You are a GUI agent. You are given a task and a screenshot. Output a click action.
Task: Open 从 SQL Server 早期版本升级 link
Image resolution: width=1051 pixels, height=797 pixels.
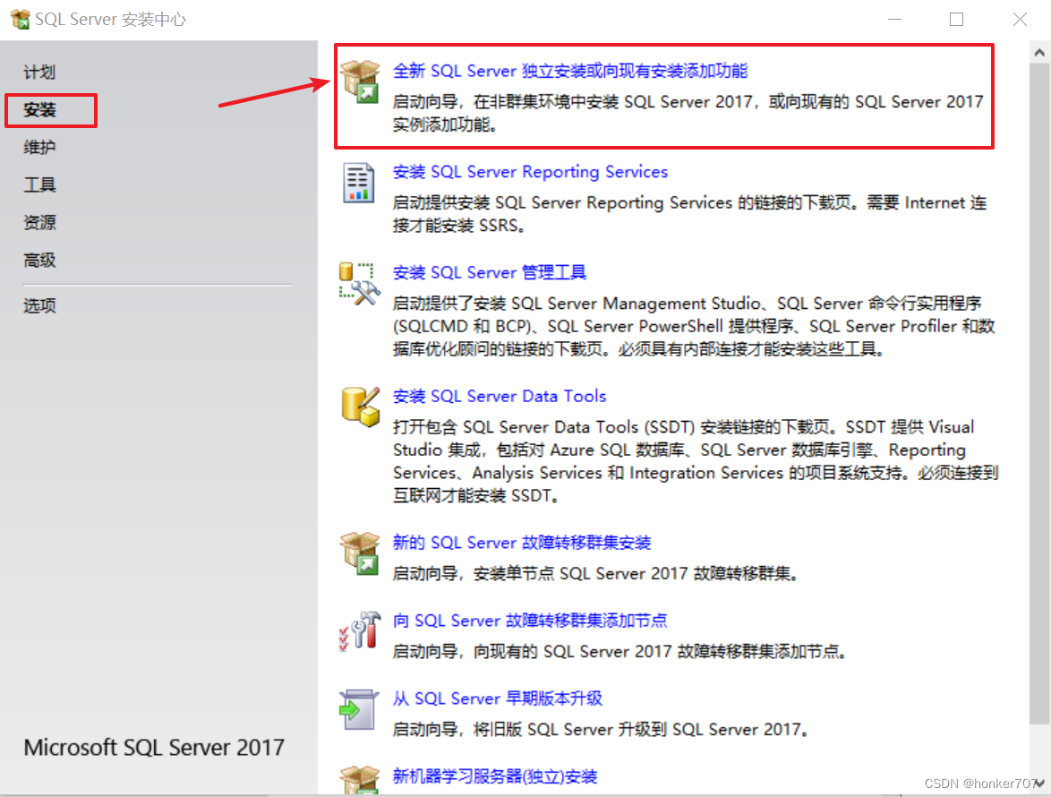[x=498, y=698]
